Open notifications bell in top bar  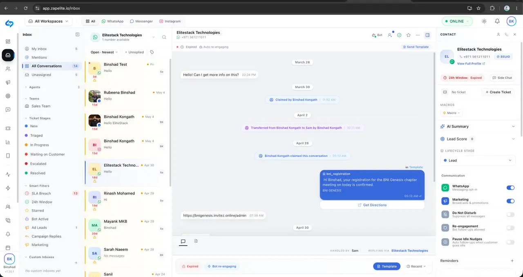pos(497,21)
